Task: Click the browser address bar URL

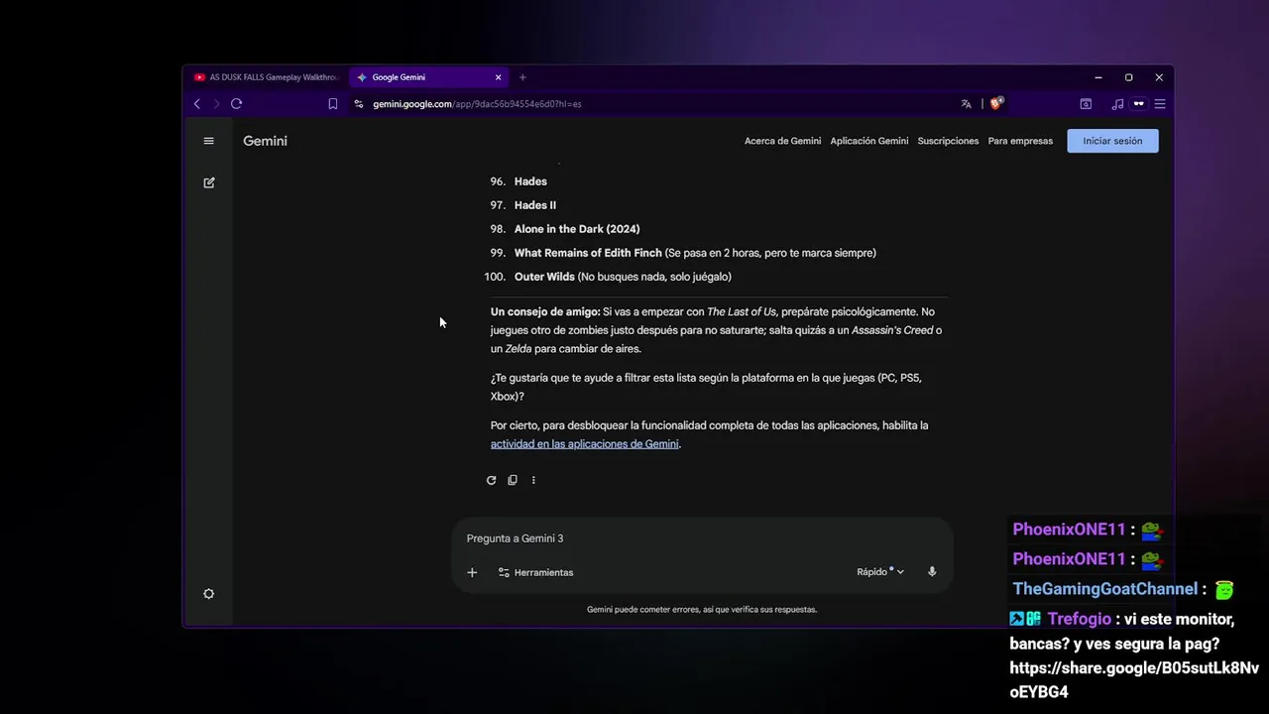Action: [x=477, y=104]
